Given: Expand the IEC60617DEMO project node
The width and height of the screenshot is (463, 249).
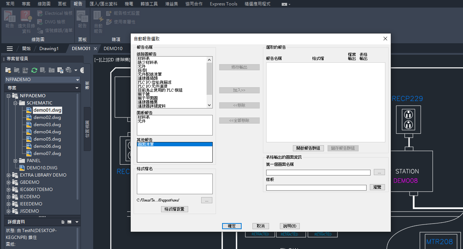Looking at the screenshot, I should 9,190.
